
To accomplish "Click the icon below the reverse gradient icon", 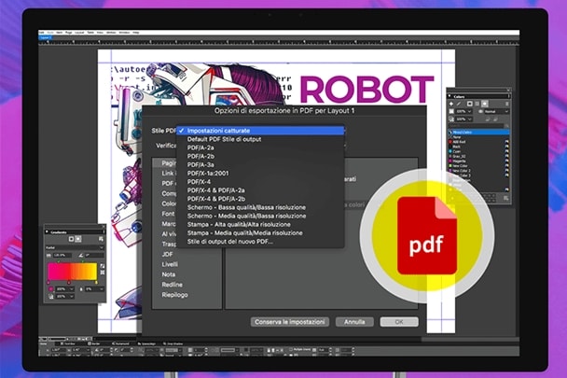I will [x=103, y=273].
